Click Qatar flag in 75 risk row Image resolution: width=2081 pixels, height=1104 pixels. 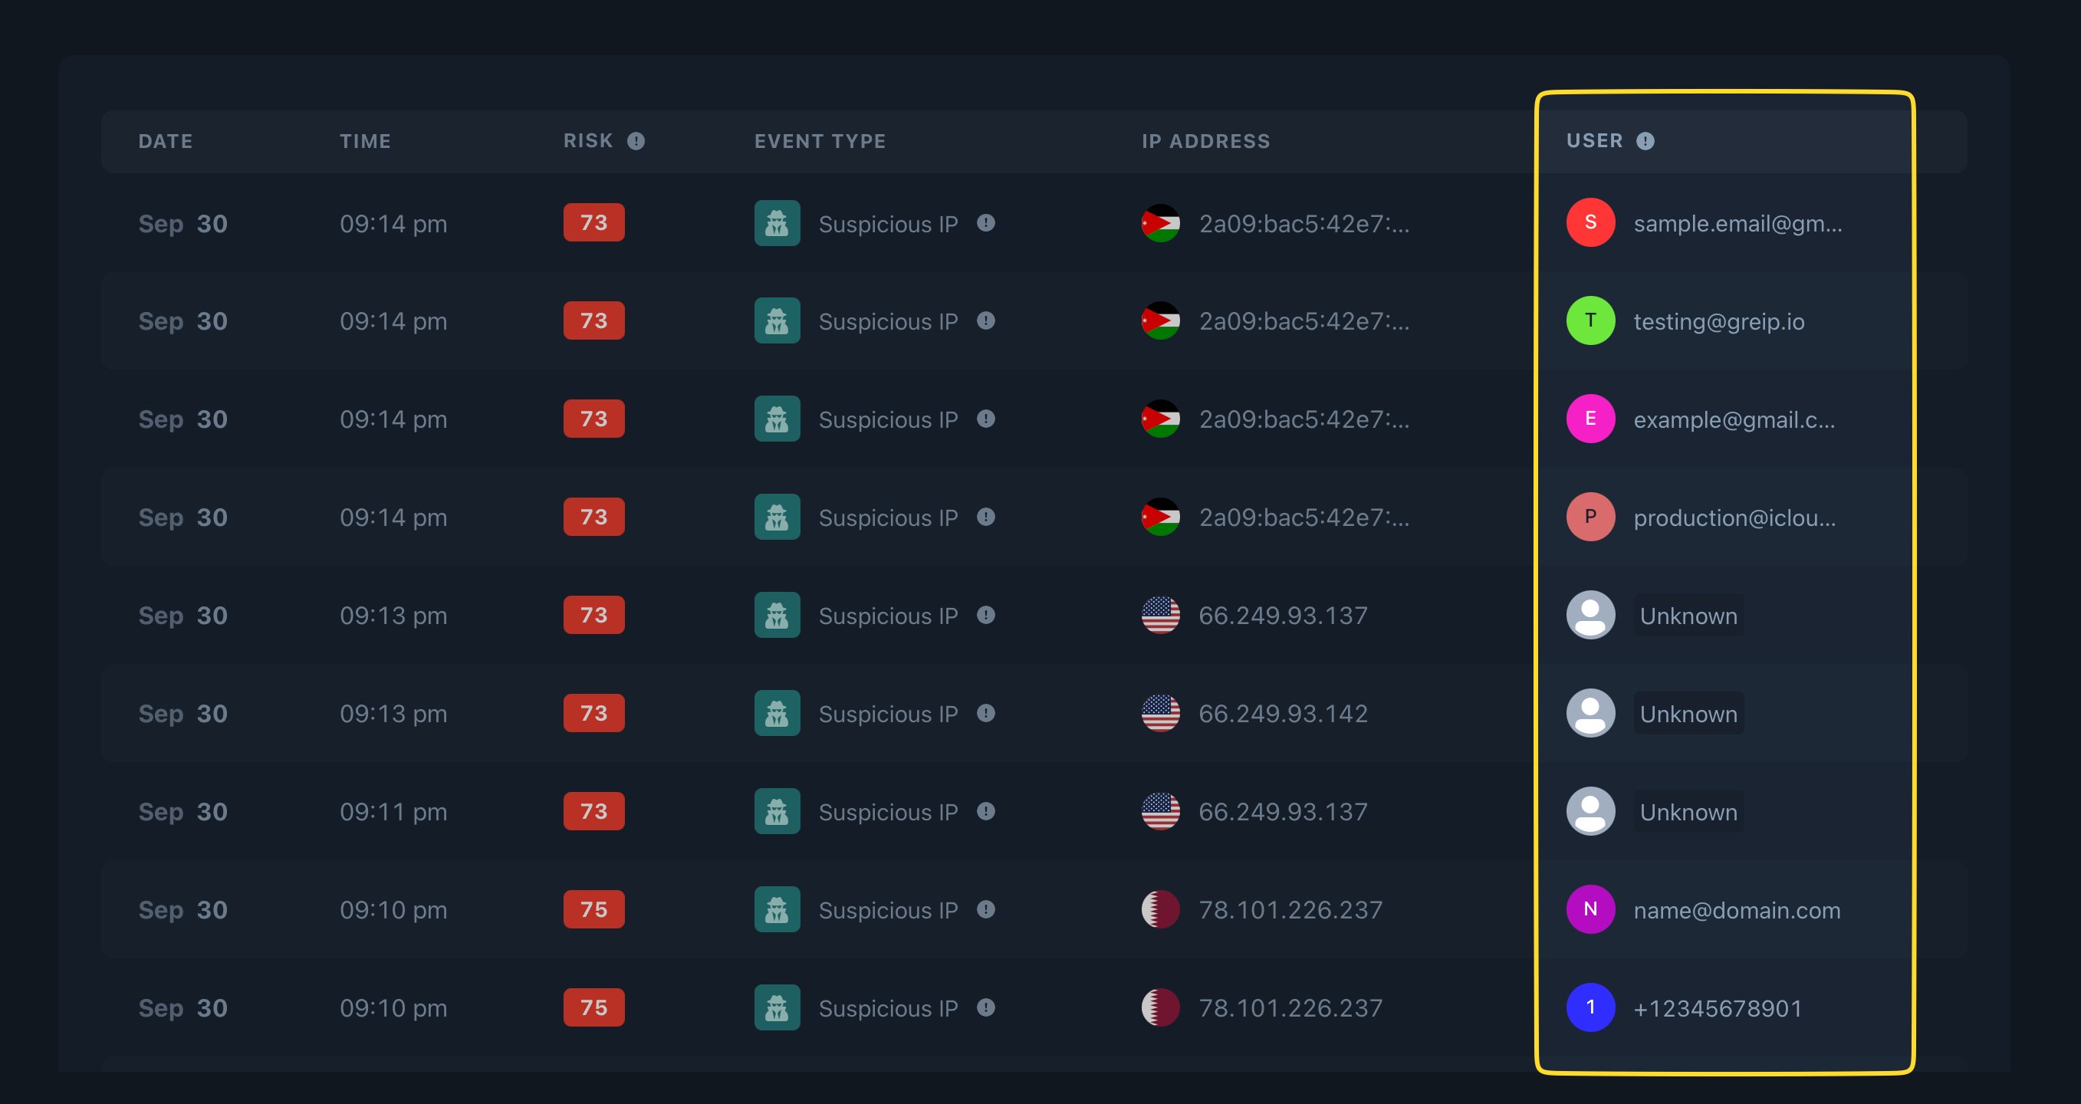[x=1159, y=909]
